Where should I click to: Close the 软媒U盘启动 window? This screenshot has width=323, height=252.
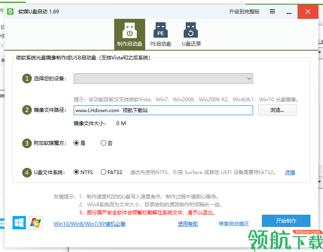click(x=308, y=12)
